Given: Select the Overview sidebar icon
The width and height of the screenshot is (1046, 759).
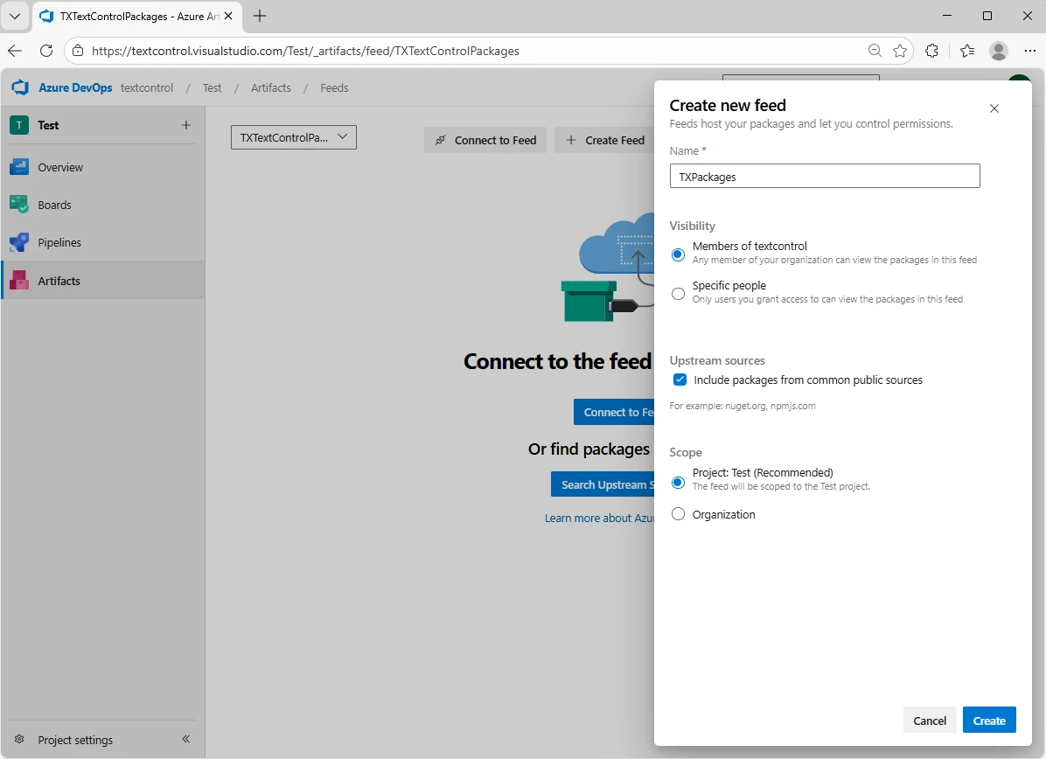Looking at the screenshot, I should click(x=18, y=166).
